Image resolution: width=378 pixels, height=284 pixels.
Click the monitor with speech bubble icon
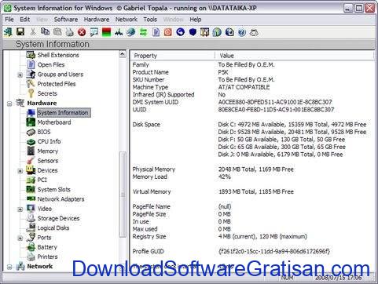pos(94,32)
